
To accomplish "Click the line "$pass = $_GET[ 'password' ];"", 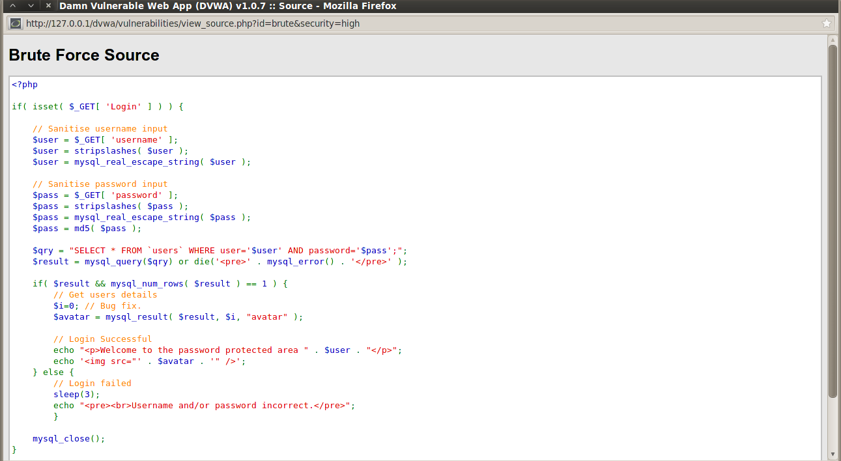I will tap(106, 195).
